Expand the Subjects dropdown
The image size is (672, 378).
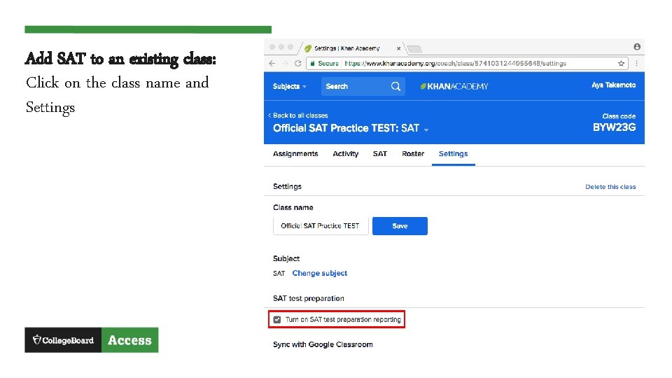coord(290,87)
